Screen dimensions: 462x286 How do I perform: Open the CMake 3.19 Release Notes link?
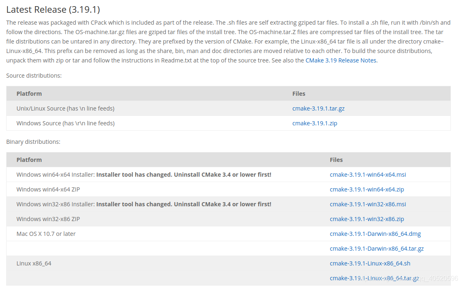coord(341,60)
